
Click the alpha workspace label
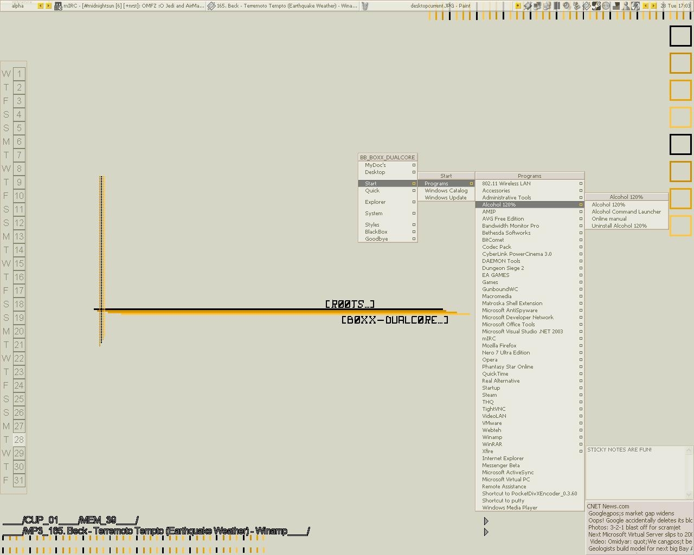pyautogui.click(x=18, y=6)
